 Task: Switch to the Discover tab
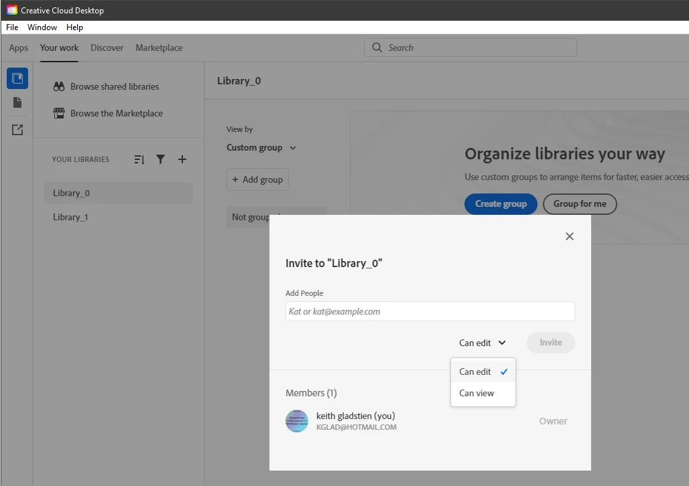click(107, 48)
